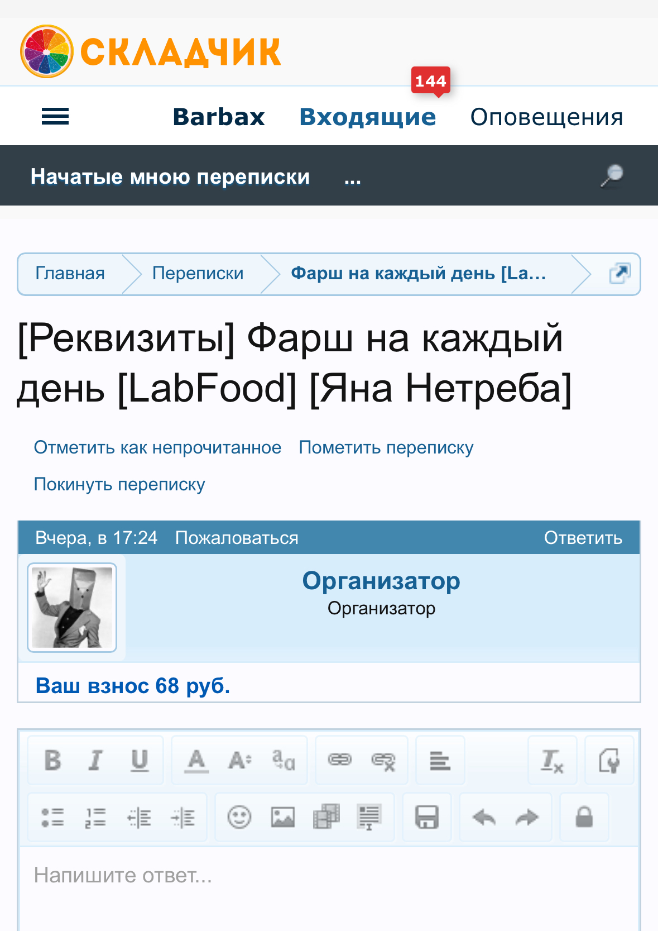
Task: Open the Входящие inbox tab
Action: click(x=367, y=117)
